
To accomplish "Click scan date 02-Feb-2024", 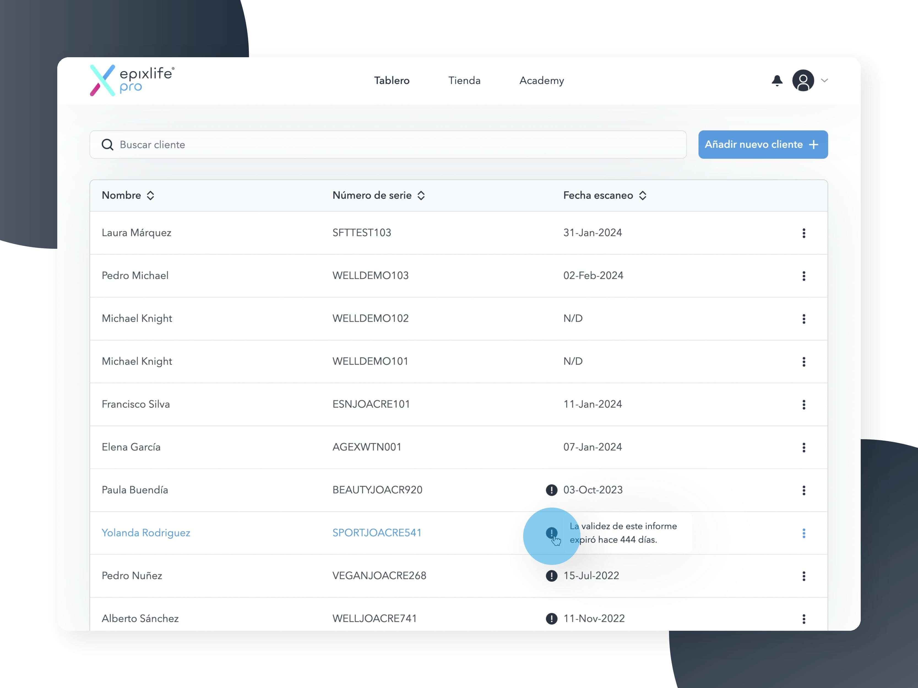I will 593,276.
